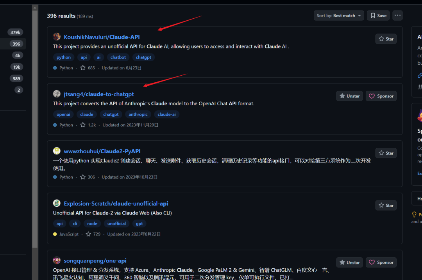Click songquanpeng avatar icon
The height and width of the screenshot is (280, 422).
(x=57, y=261)
